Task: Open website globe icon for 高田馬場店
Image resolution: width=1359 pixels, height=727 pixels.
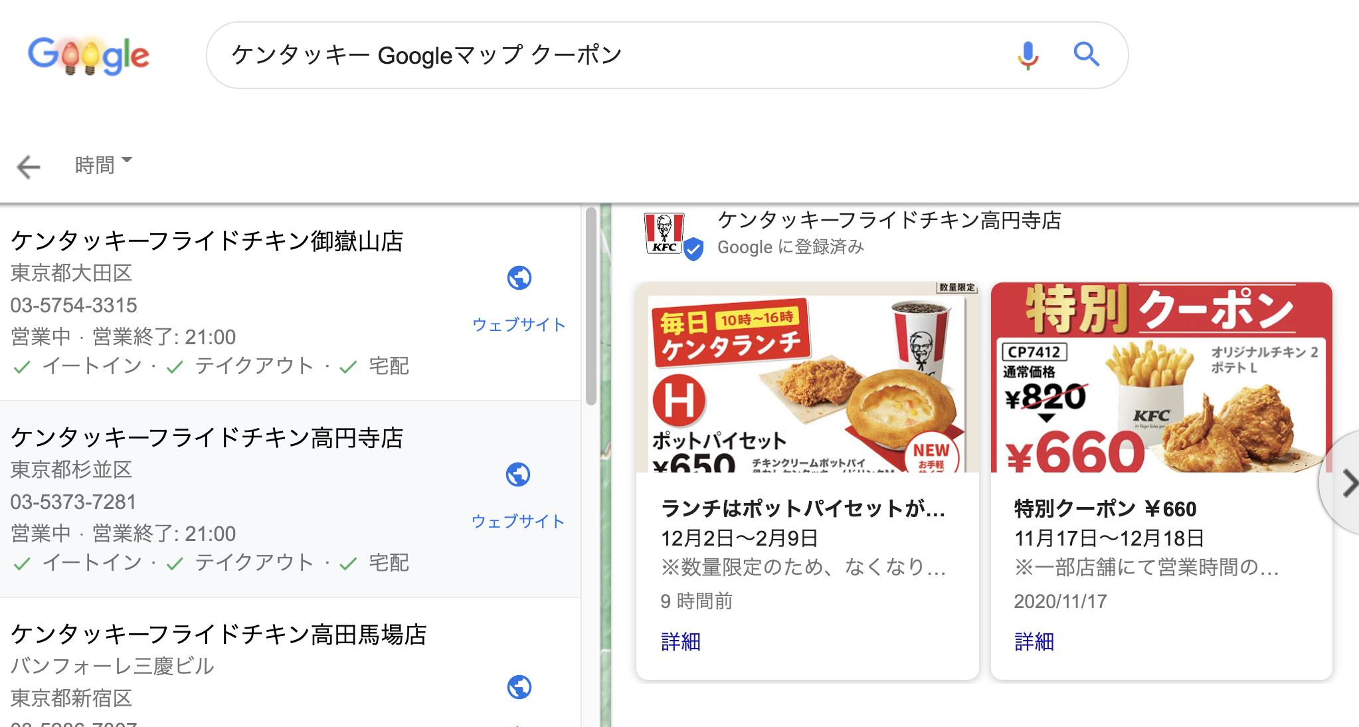Action: click(519, 687)
